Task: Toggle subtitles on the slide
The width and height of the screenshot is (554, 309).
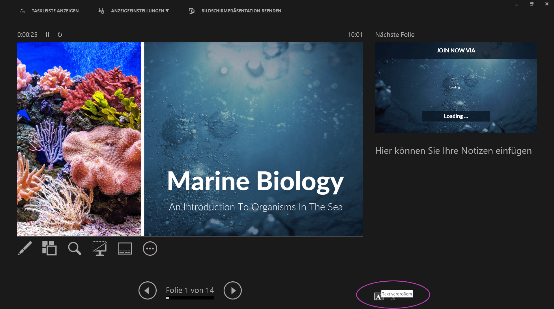Action: (125, 249)
